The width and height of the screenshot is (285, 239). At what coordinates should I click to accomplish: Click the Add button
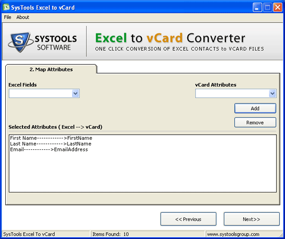[x=255, y=109]
